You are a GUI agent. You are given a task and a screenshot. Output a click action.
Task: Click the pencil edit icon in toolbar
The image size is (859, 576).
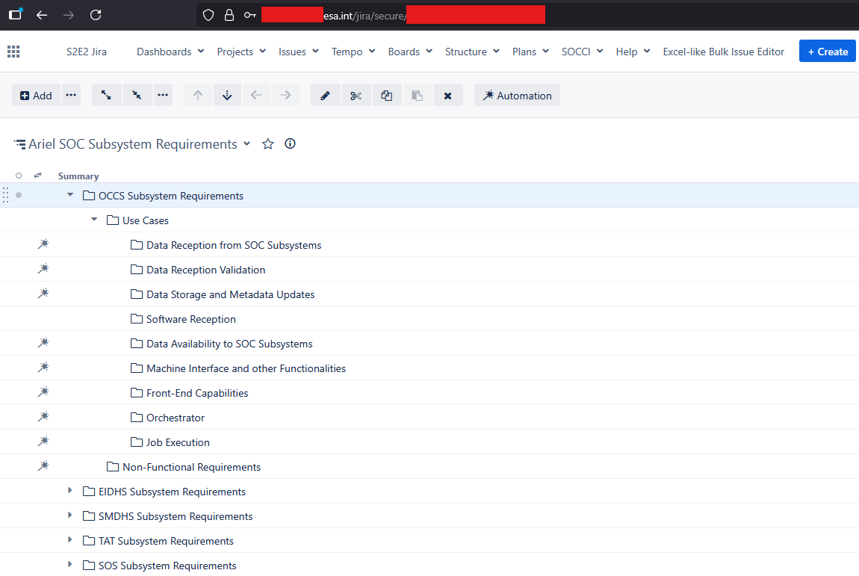pyautogui.click(x=325, y=96)
